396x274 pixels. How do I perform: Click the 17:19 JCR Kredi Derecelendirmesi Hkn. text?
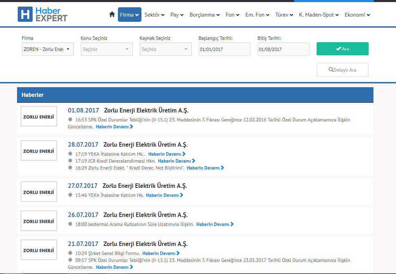coord(115,161)
